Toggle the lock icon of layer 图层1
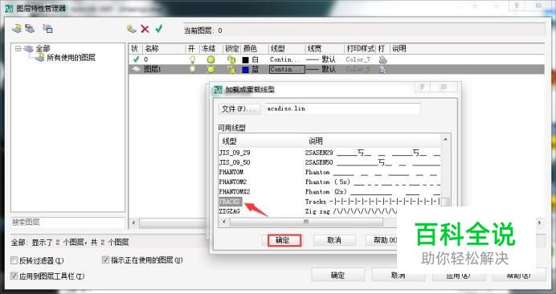Viewport: 556px width, 294px height. coord(231,70)
